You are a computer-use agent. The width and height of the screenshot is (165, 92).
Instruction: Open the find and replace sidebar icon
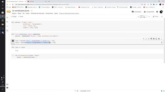tap(7, 22)
